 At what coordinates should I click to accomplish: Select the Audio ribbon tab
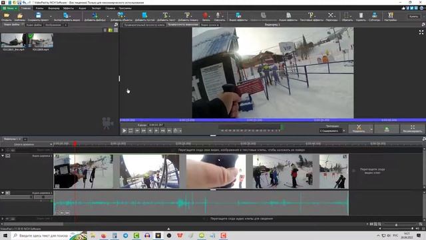click(83, 8)
